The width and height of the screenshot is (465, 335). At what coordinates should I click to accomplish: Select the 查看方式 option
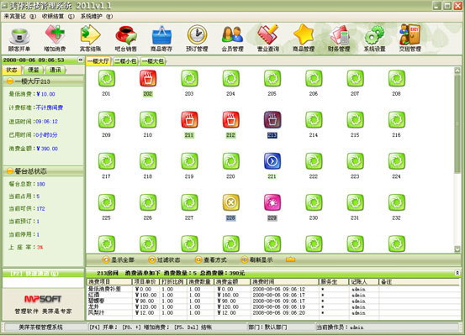(210, 259)
